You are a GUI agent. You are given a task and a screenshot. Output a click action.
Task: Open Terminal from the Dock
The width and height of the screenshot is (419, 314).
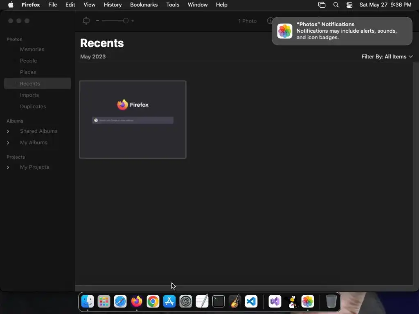click(219, 301)
